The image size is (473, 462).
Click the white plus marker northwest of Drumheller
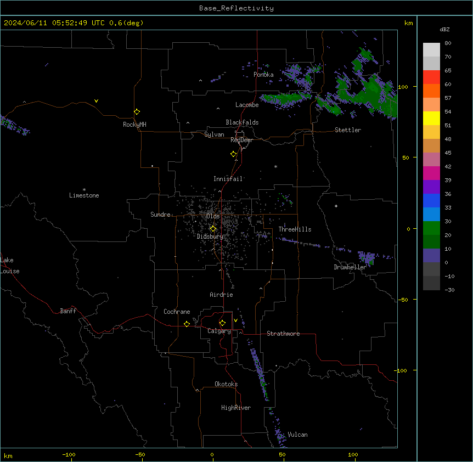336,206
